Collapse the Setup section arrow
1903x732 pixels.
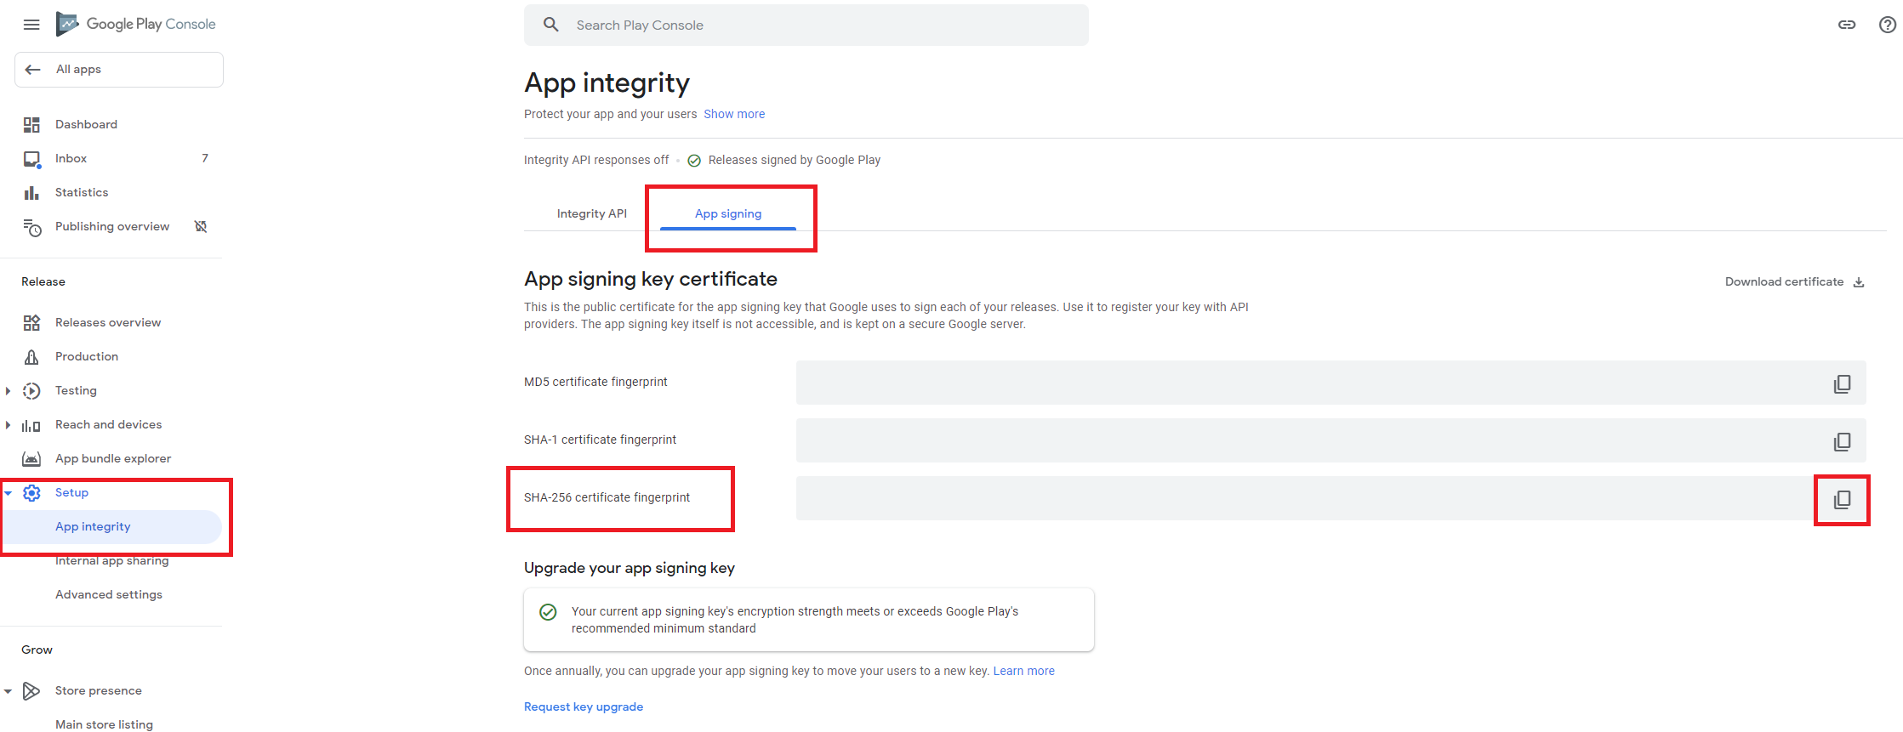pyautogui.click(x=9, y=493)
